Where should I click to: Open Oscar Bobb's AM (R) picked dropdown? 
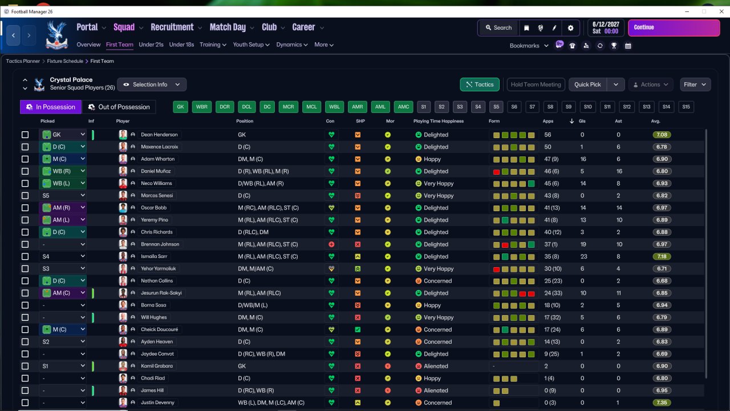click(x=63, y=208)
